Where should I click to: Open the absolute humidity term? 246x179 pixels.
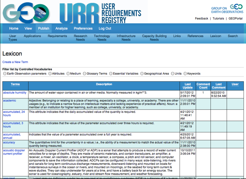14,92
